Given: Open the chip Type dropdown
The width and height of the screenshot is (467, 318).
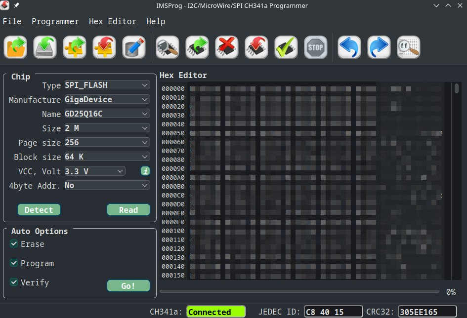Looking at the screenshot, I should (x=107, y=85).
